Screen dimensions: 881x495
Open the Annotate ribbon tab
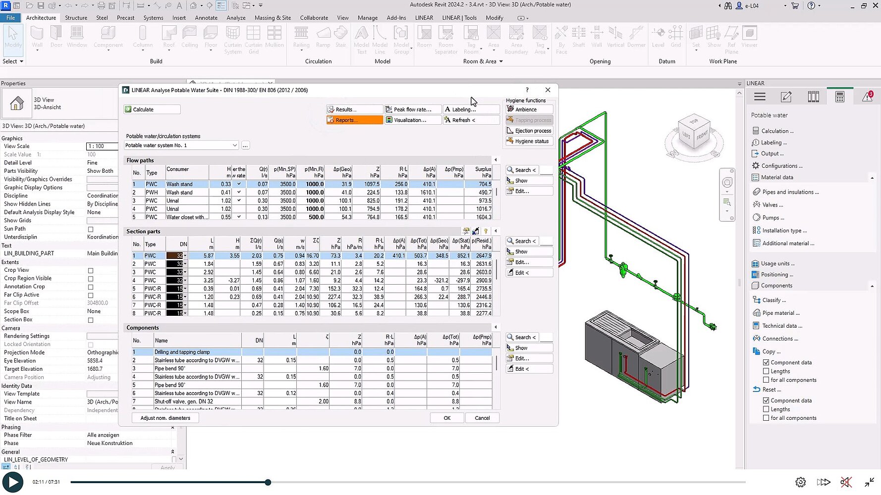tap(206, 18)
